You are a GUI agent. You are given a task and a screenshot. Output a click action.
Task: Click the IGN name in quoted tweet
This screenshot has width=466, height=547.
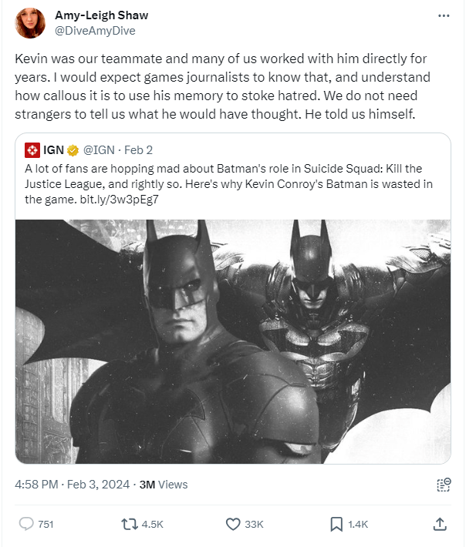(x=53, y=149)
